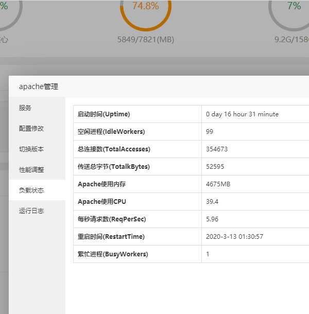Select the CPU value 39.4
Viewport: 309px width, 314px height.
212,201
